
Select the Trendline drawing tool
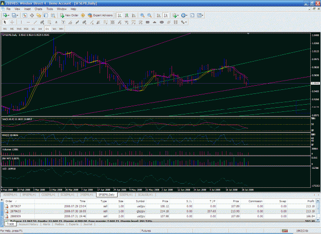click(x=35, y=22)
